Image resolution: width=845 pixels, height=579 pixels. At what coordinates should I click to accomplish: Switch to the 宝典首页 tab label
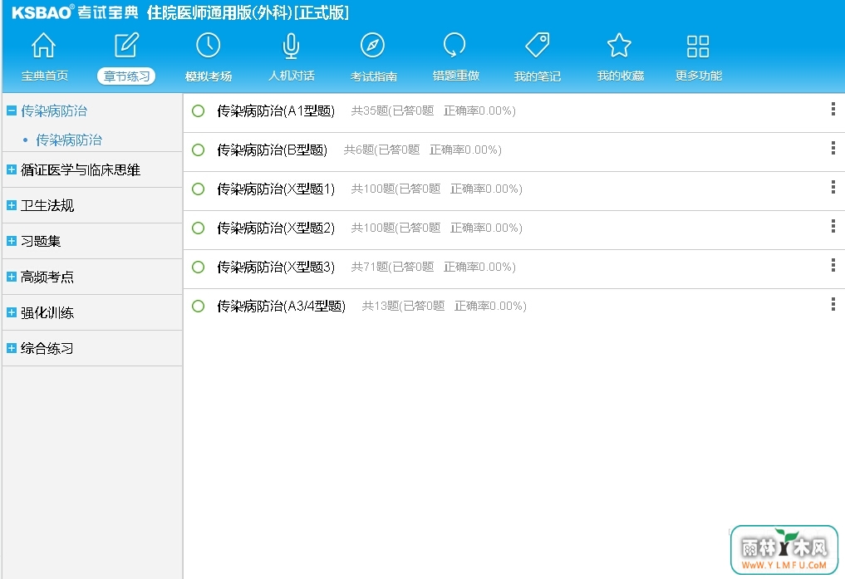point(45,76)
